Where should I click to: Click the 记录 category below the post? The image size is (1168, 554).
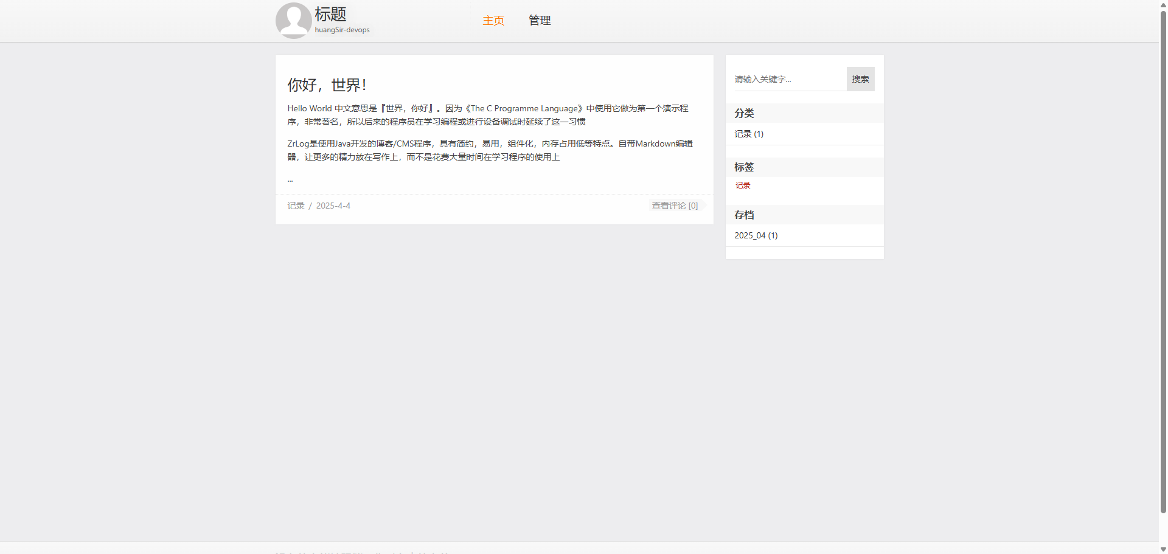(x=296, y=206)
